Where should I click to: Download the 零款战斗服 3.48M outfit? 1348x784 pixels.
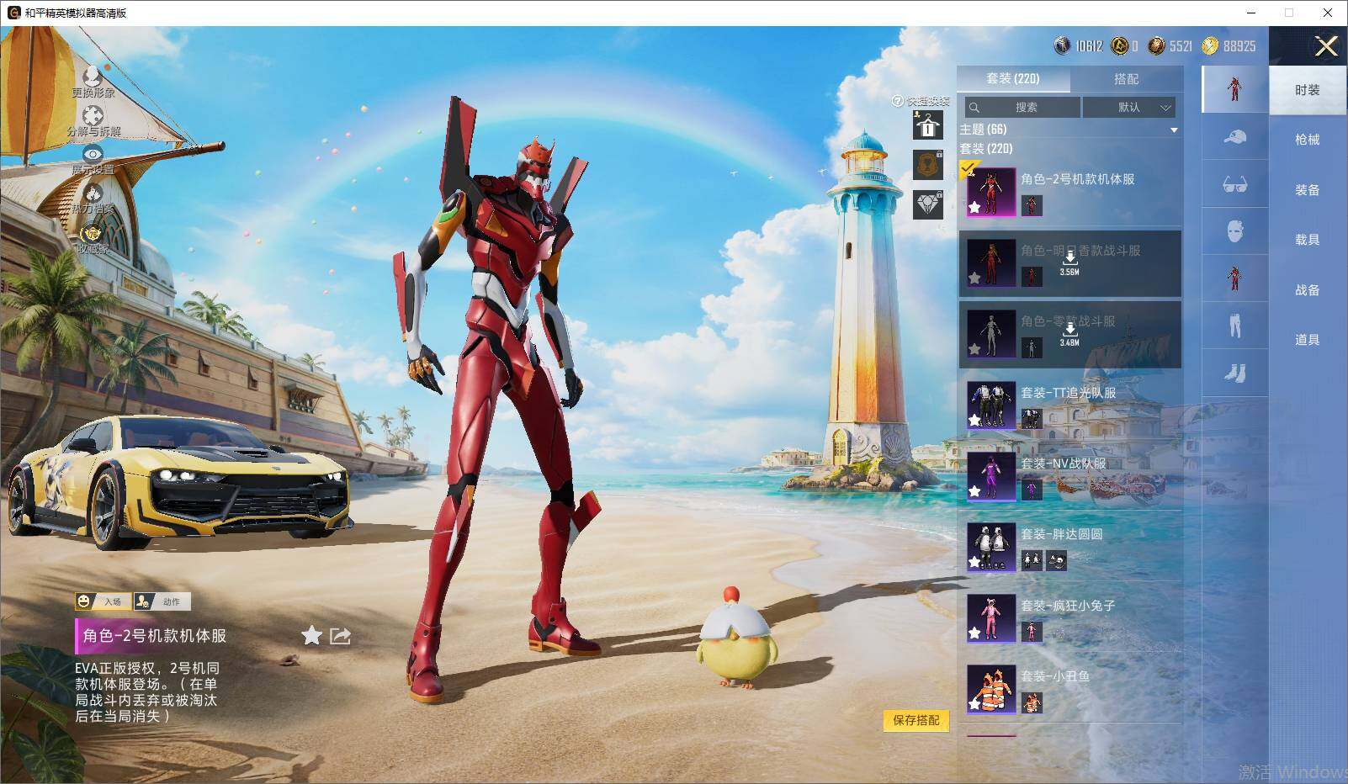(x=1069, y=333)
